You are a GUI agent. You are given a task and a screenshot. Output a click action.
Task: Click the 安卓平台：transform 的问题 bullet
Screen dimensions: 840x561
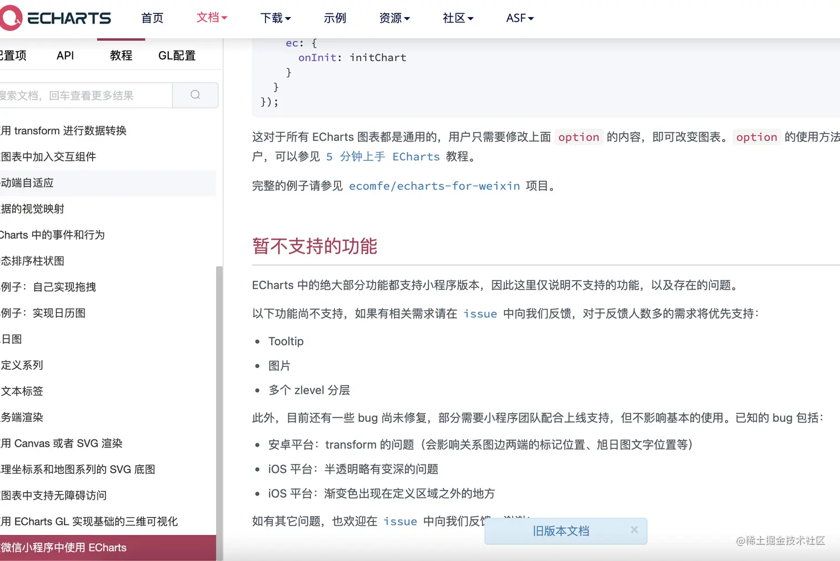tap(481, 444)
